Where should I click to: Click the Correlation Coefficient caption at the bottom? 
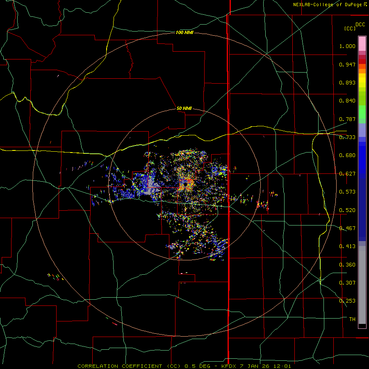coord(184,366)
